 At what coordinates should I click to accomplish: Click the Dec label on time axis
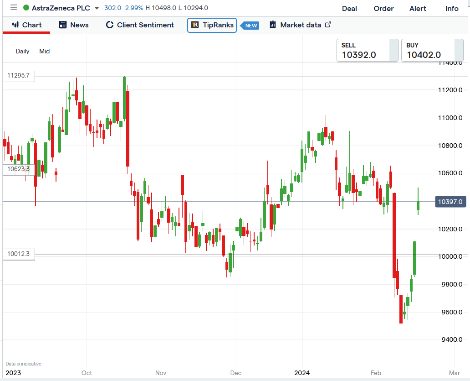235,373
